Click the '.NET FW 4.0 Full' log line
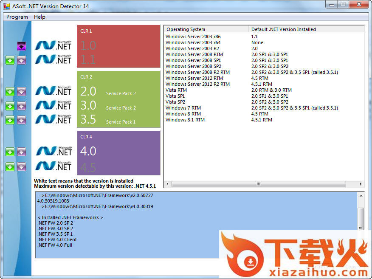Image resolution: width=372 pixels, height=279 pixels. pos(55,245)
